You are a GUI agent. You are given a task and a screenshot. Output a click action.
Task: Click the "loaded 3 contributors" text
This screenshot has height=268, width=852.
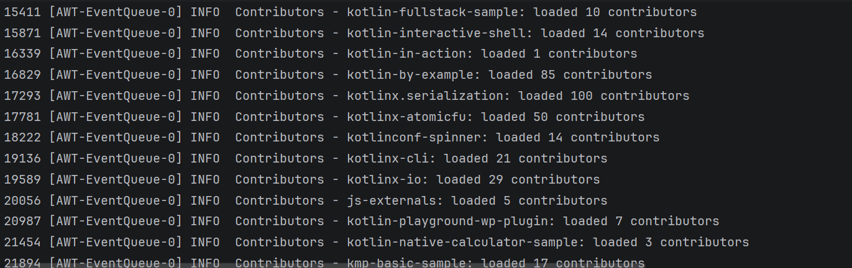pos(671,243)
